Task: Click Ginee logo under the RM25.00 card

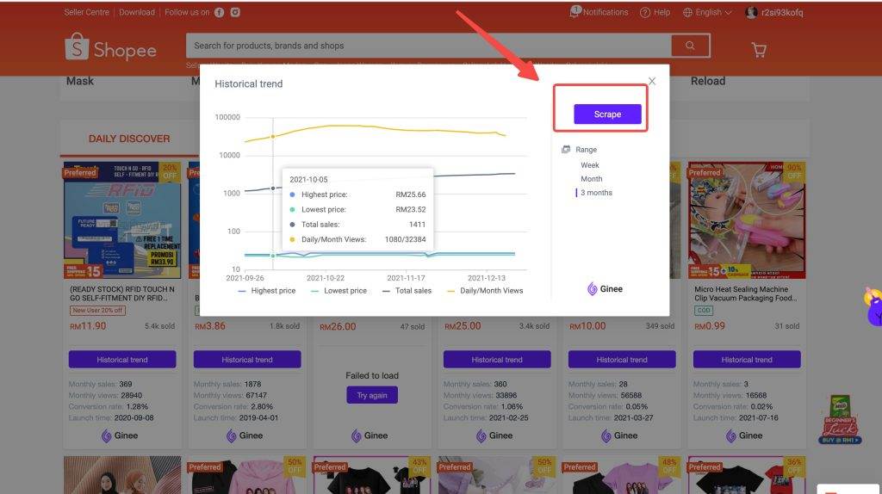Action: (x=494, y=435)
